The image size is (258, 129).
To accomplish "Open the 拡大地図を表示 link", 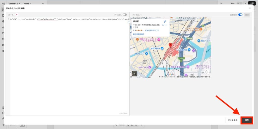I will (x=139, y=34).
